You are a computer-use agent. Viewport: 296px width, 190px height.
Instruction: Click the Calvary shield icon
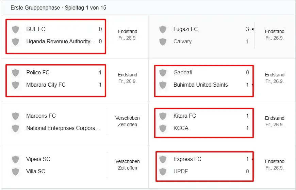pos(163,42)
